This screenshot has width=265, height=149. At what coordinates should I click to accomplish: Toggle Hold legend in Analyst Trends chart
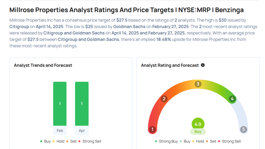pos(59,141)
